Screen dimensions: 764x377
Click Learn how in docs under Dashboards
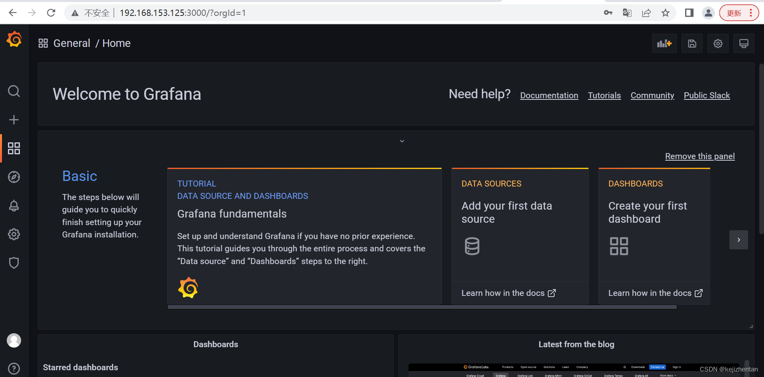(655, 293)
